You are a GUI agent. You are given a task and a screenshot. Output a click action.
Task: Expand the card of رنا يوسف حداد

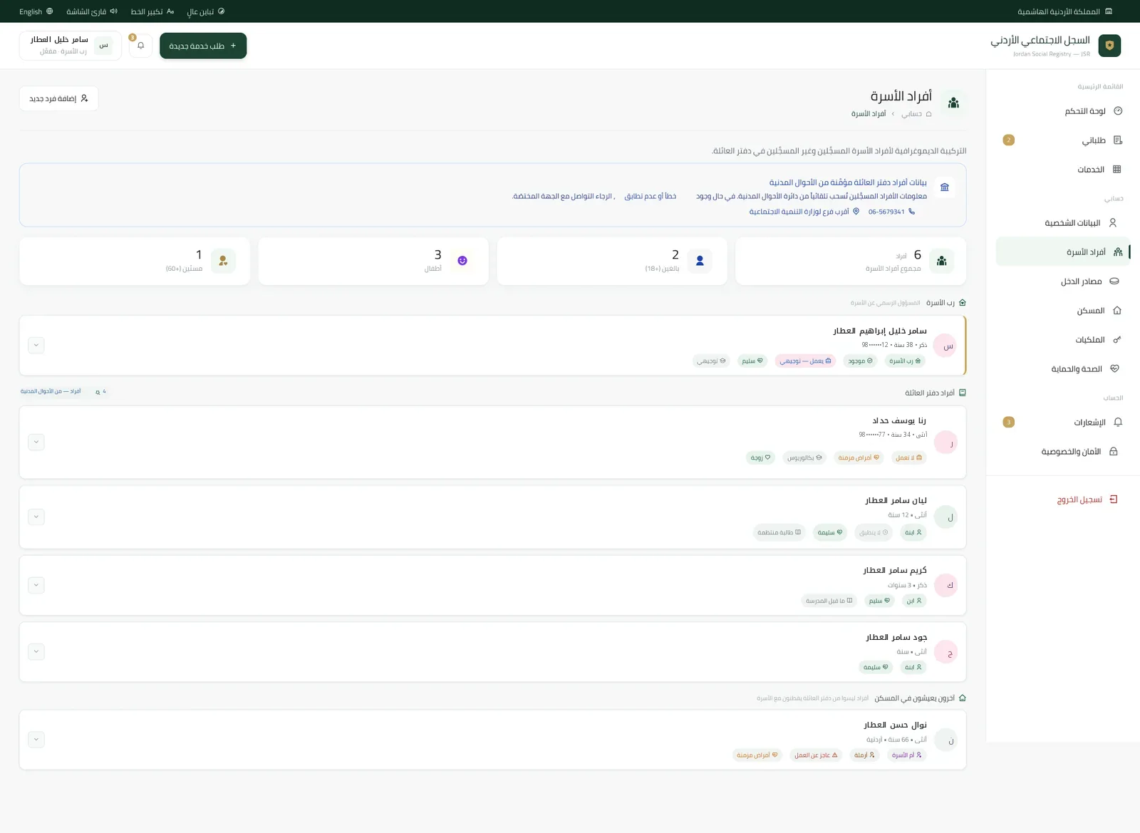point(36,442)
